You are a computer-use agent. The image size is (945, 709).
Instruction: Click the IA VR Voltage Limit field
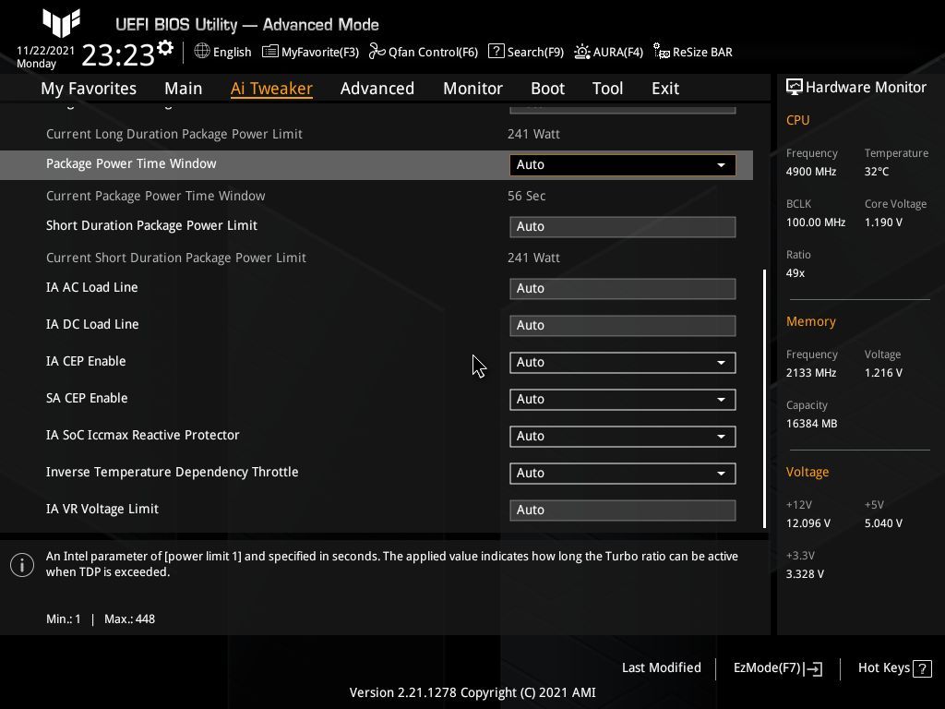click(x=623, y=510)
